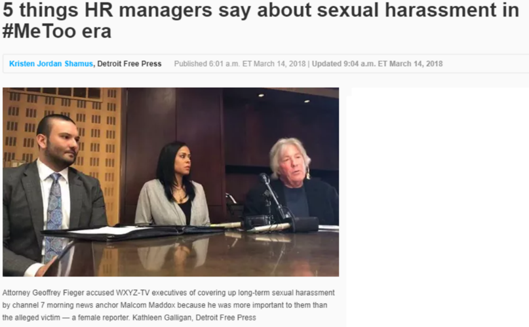Click the Published 6:01 a.m. timestamp
Screen dimensions: 529x327
tap(239, 64)
